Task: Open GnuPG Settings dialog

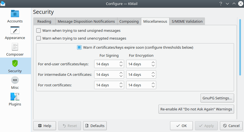Action: [217, 98]
